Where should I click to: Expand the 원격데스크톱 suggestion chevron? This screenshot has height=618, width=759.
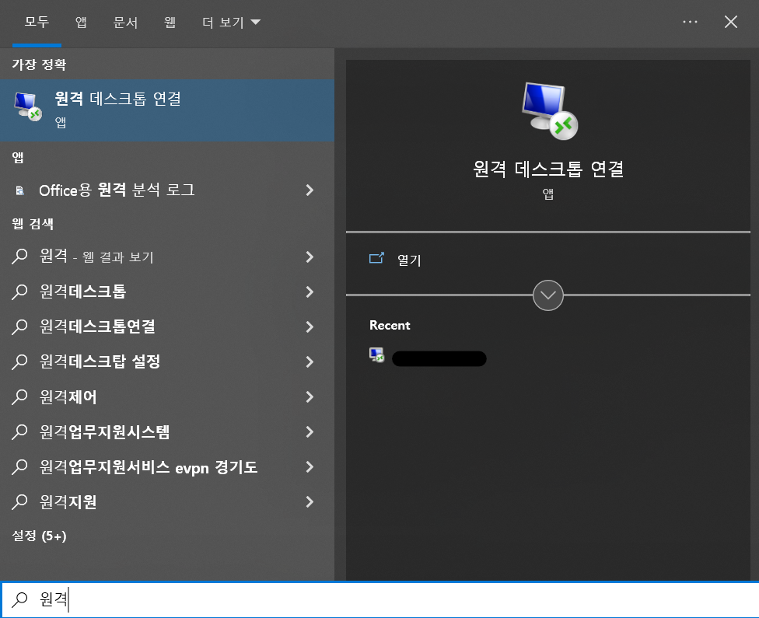click(x=310, y=292)
